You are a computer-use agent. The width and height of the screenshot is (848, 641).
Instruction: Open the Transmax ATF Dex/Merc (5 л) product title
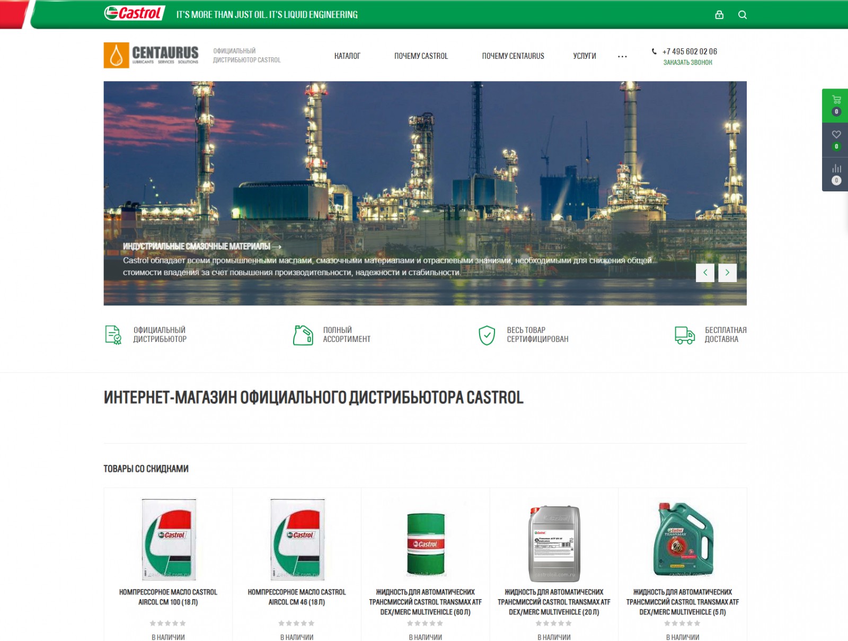pyautogui.click(x=683, y=602)
